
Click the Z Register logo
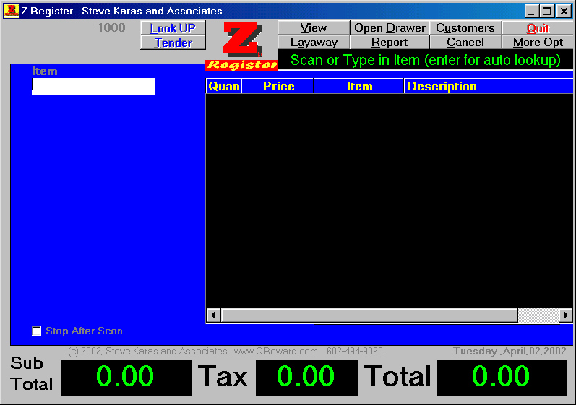[241, 45]
